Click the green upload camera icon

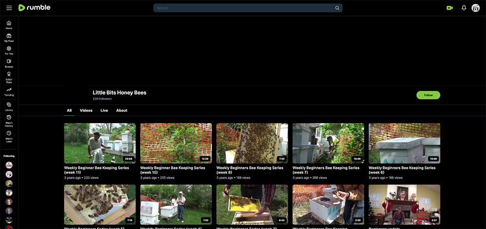tap(450, 8)
